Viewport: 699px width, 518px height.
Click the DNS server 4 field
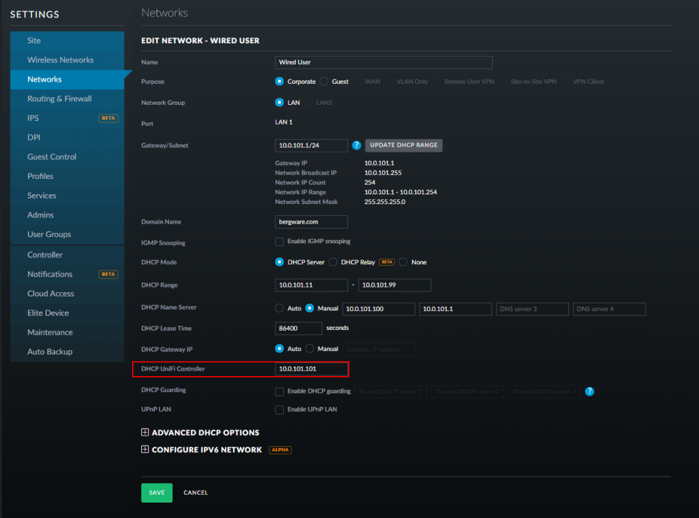[610, 309]
